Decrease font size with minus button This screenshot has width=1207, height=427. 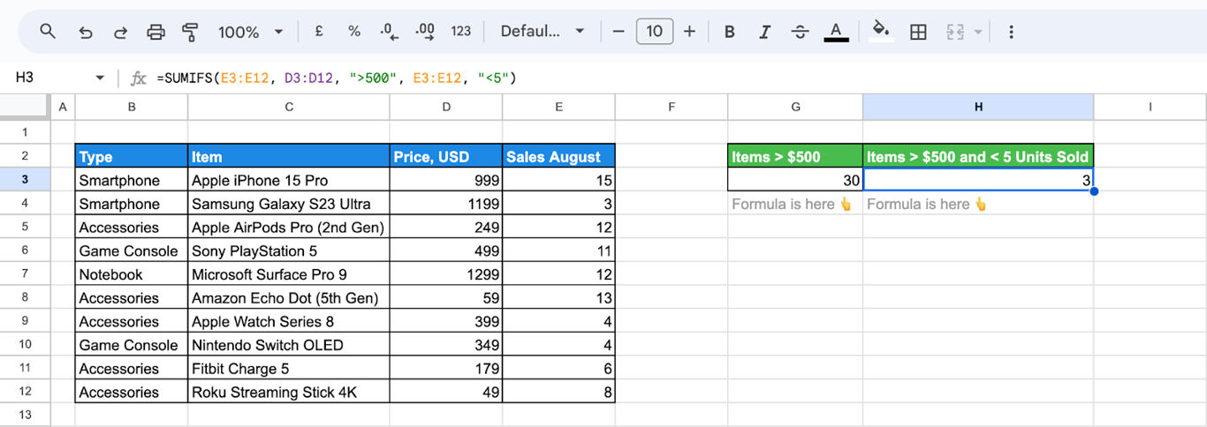[x=619, y=32]
